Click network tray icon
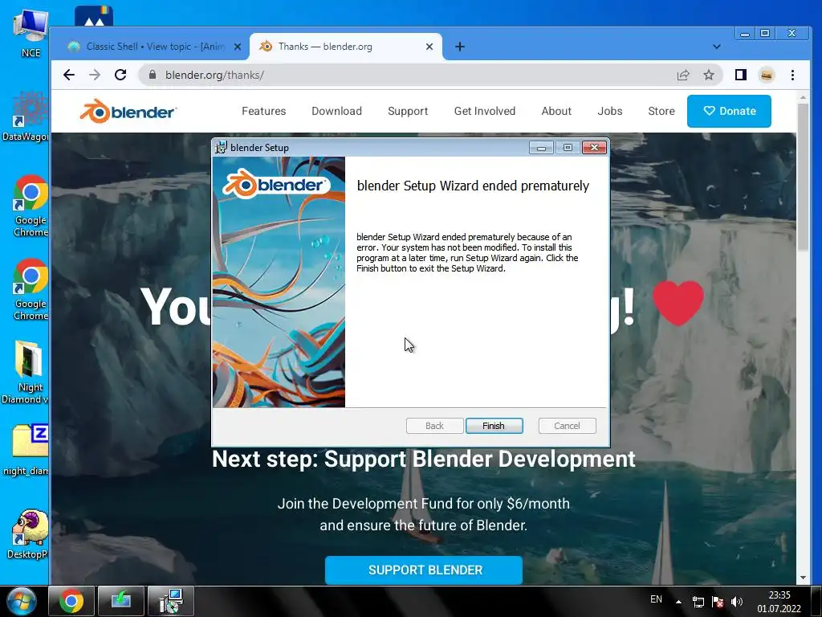This screenshot has height=617, width=822. point(698,602)
